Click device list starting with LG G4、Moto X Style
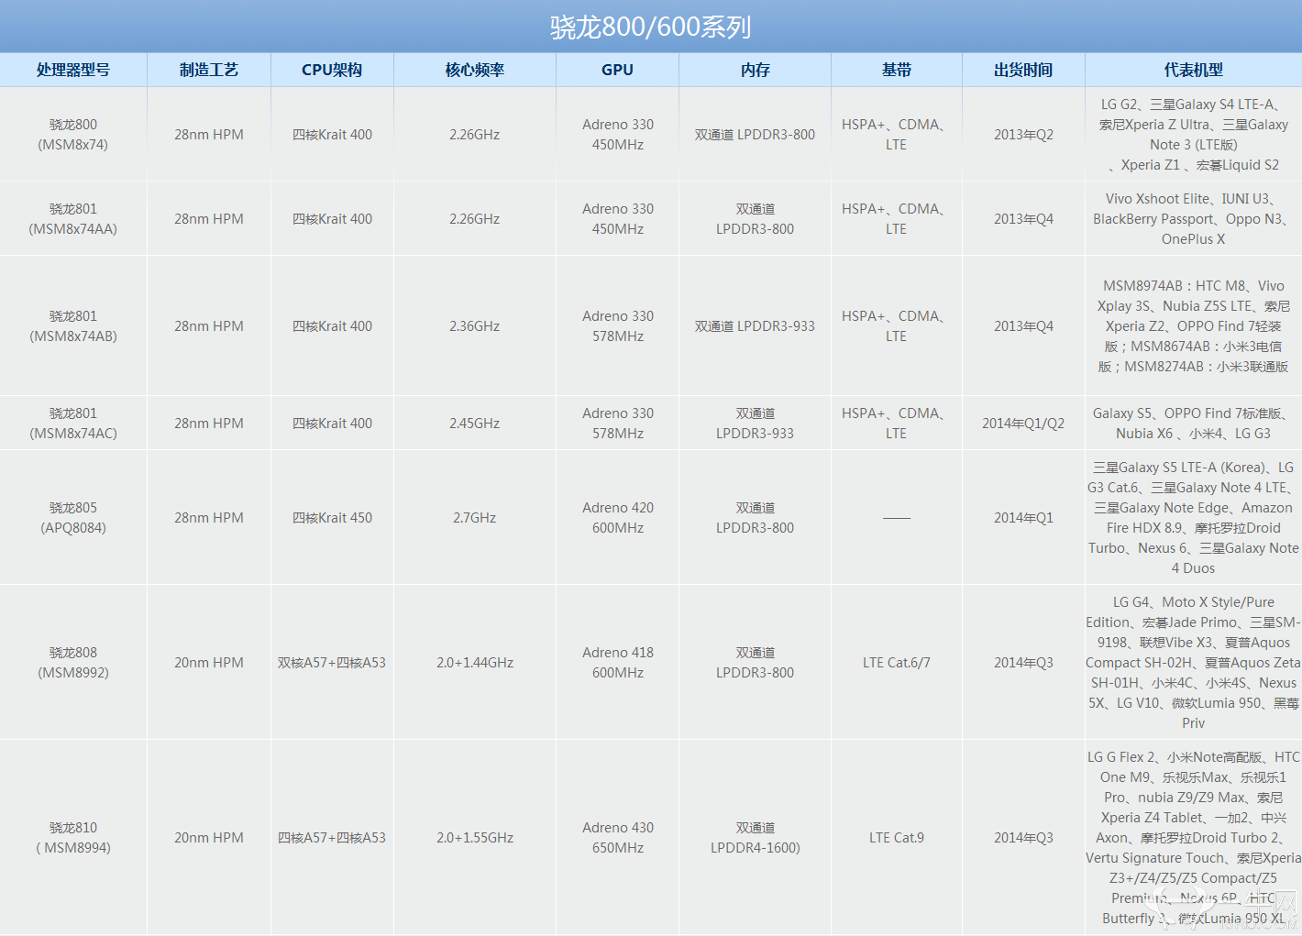 tap(1194, 663)
